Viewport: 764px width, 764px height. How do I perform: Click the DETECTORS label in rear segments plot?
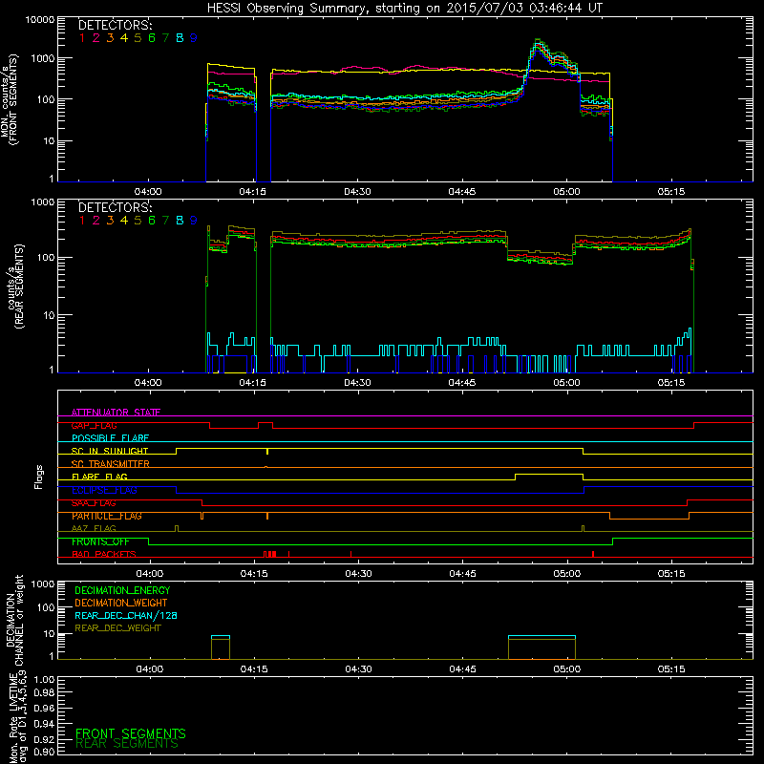(115, 207)
